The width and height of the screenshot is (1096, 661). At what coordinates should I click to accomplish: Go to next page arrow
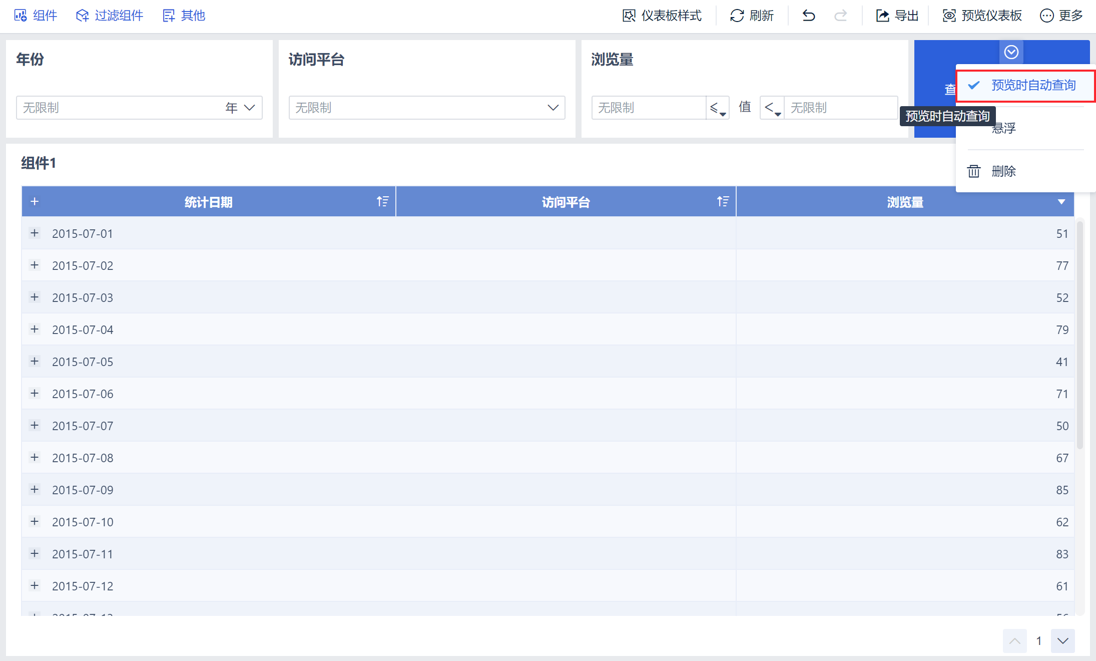[1063, 641]
